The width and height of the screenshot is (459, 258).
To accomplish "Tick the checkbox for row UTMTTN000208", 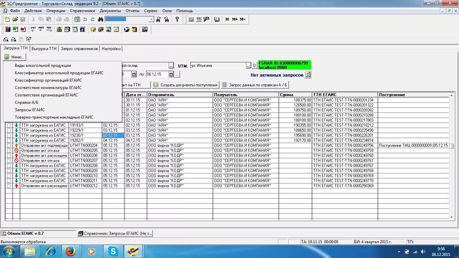I will tap(9, 166).
